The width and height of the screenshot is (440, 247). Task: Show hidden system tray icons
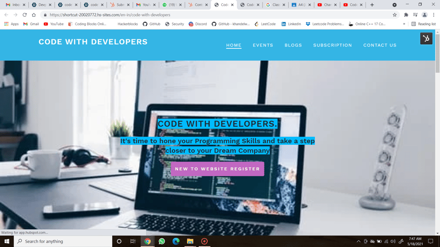click(x=358, y=241)
